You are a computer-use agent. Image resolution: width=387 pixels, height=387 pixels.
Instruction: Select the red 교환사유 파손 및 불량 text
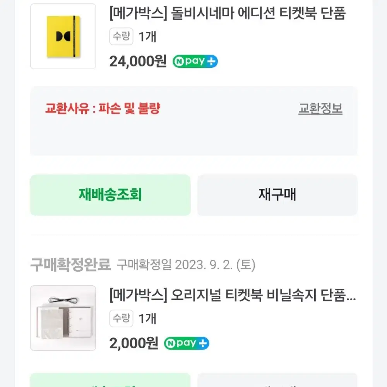point(103,108)
